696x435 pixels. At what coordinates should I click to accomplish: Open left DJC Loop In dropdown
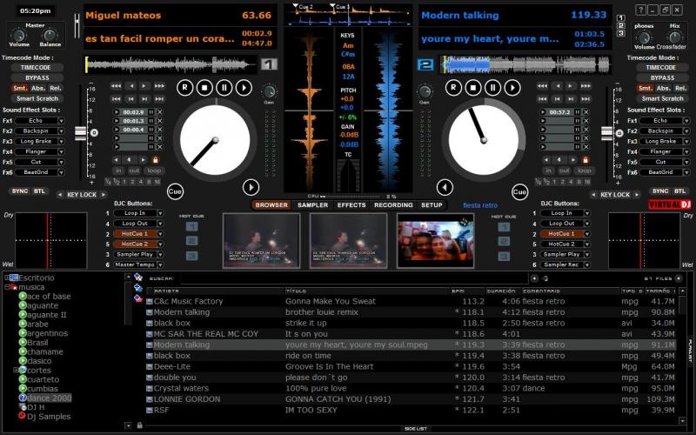[x=160, y=213]
